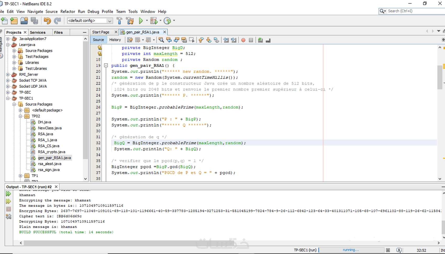445x254 pixels.
Task: Start macro recording with the red circle
Action: coord(243,40)
